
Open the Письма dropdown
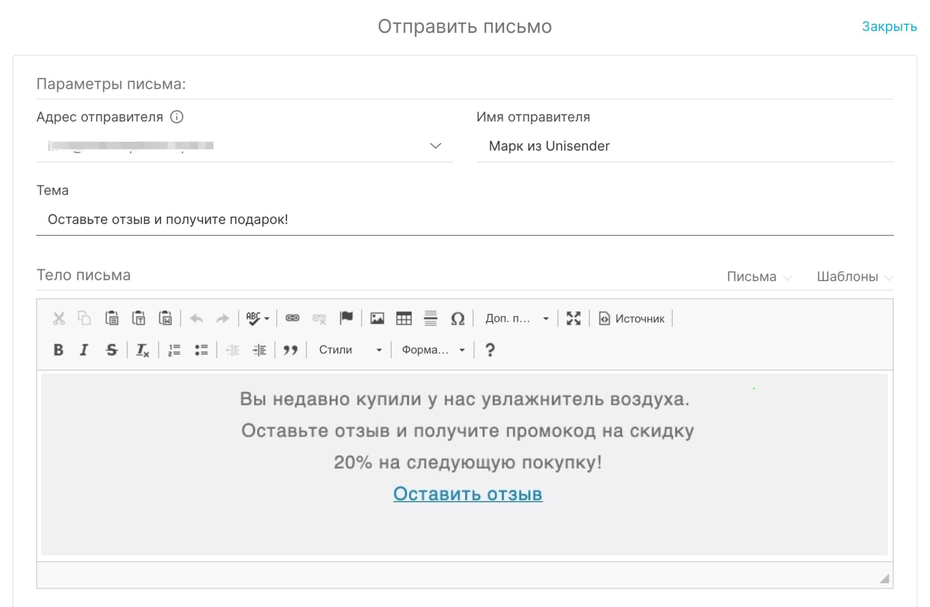[x=759, y=277]
